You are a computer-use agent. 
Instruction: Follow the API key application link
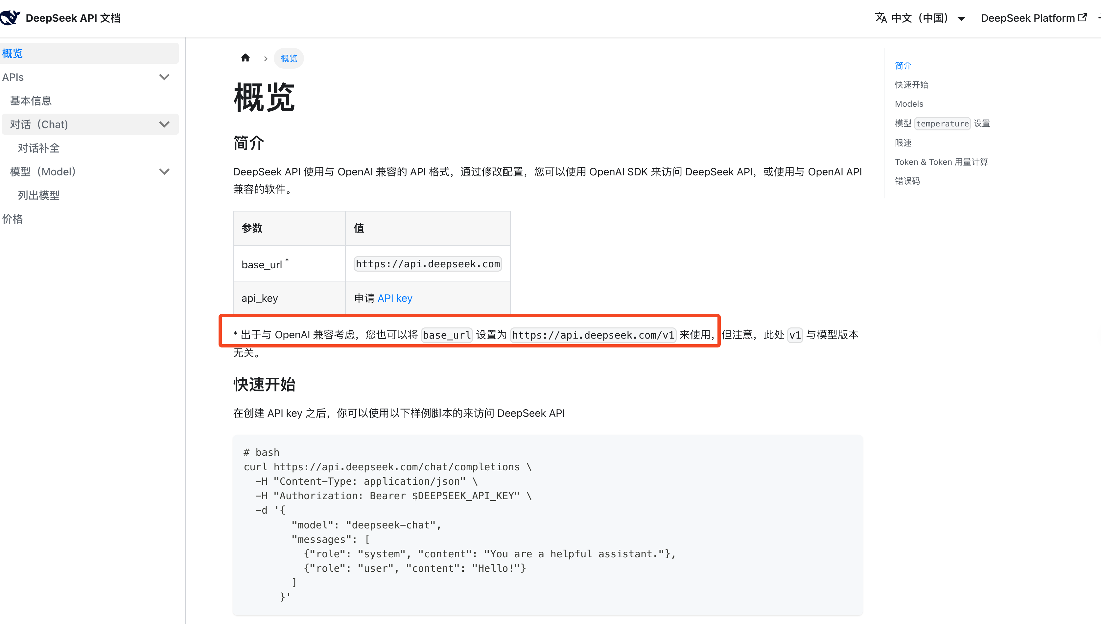pos(395,298)
